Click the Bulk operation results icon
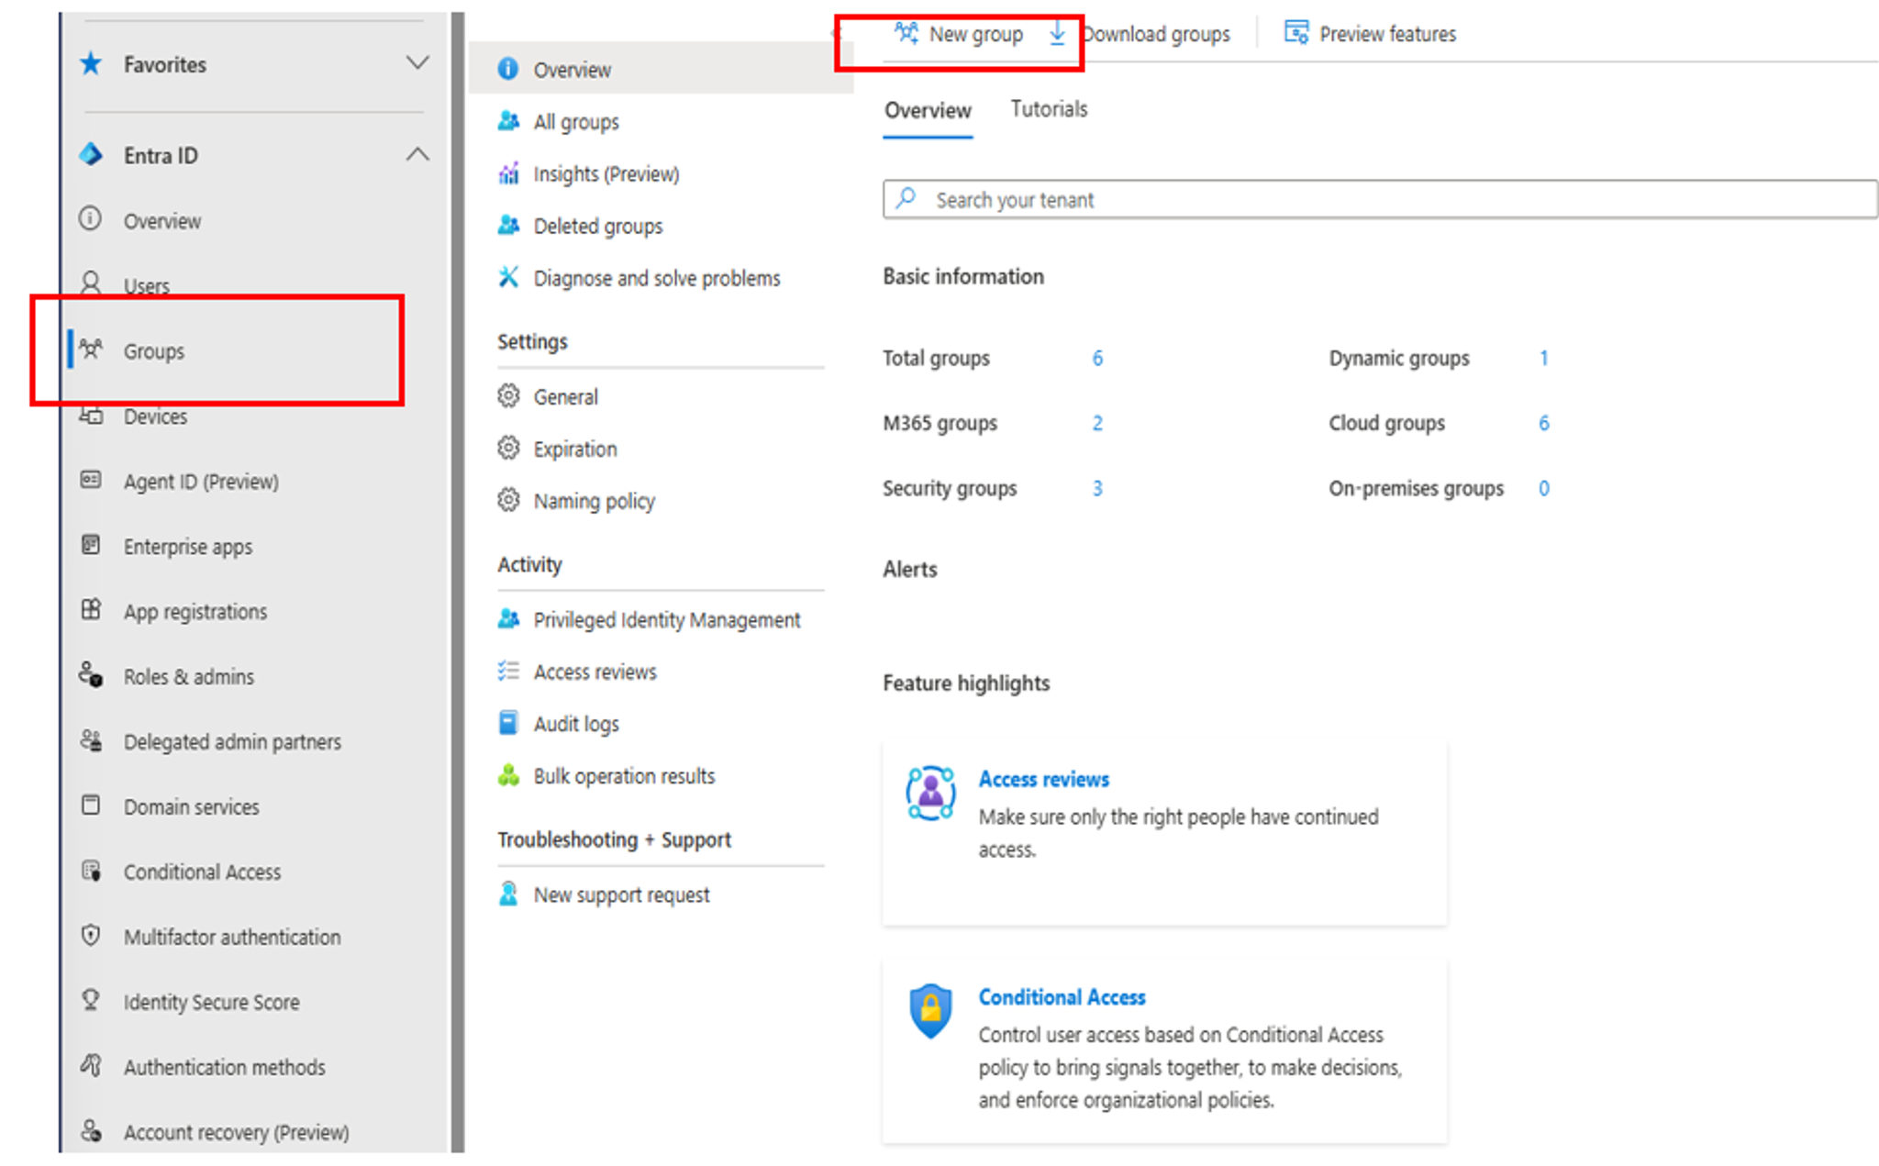This screenshot has height=1166, width=1879. pos(508,775)
